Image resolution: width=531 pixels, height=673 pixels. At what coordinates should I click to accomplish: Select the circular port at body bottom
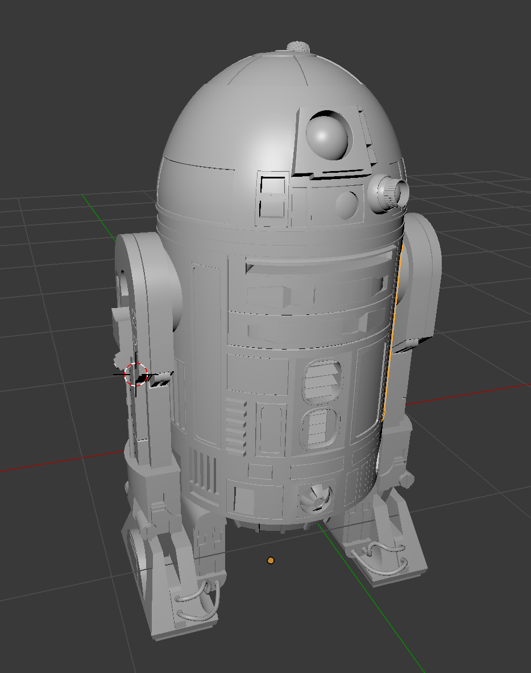pyautogui.click(x=316, y=498)
